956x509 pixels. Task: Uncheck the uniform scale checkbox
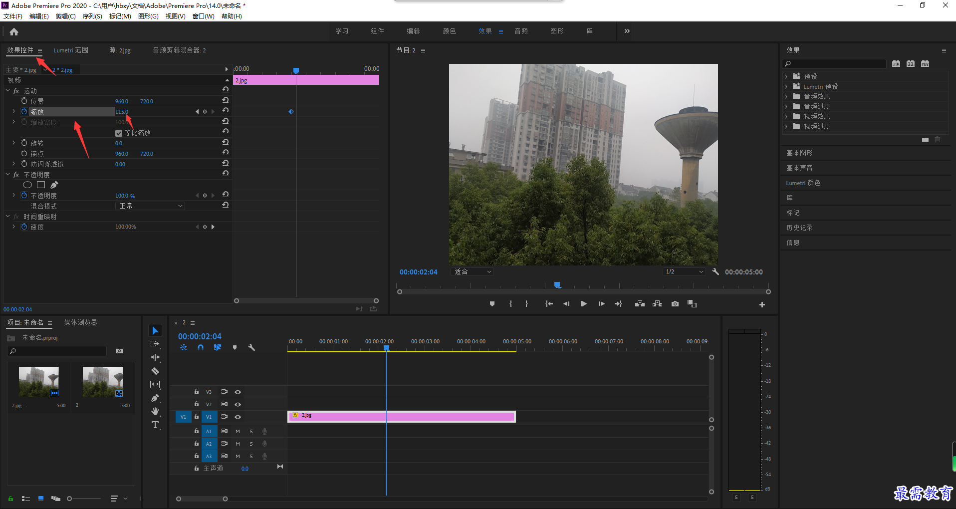[119, 133]
